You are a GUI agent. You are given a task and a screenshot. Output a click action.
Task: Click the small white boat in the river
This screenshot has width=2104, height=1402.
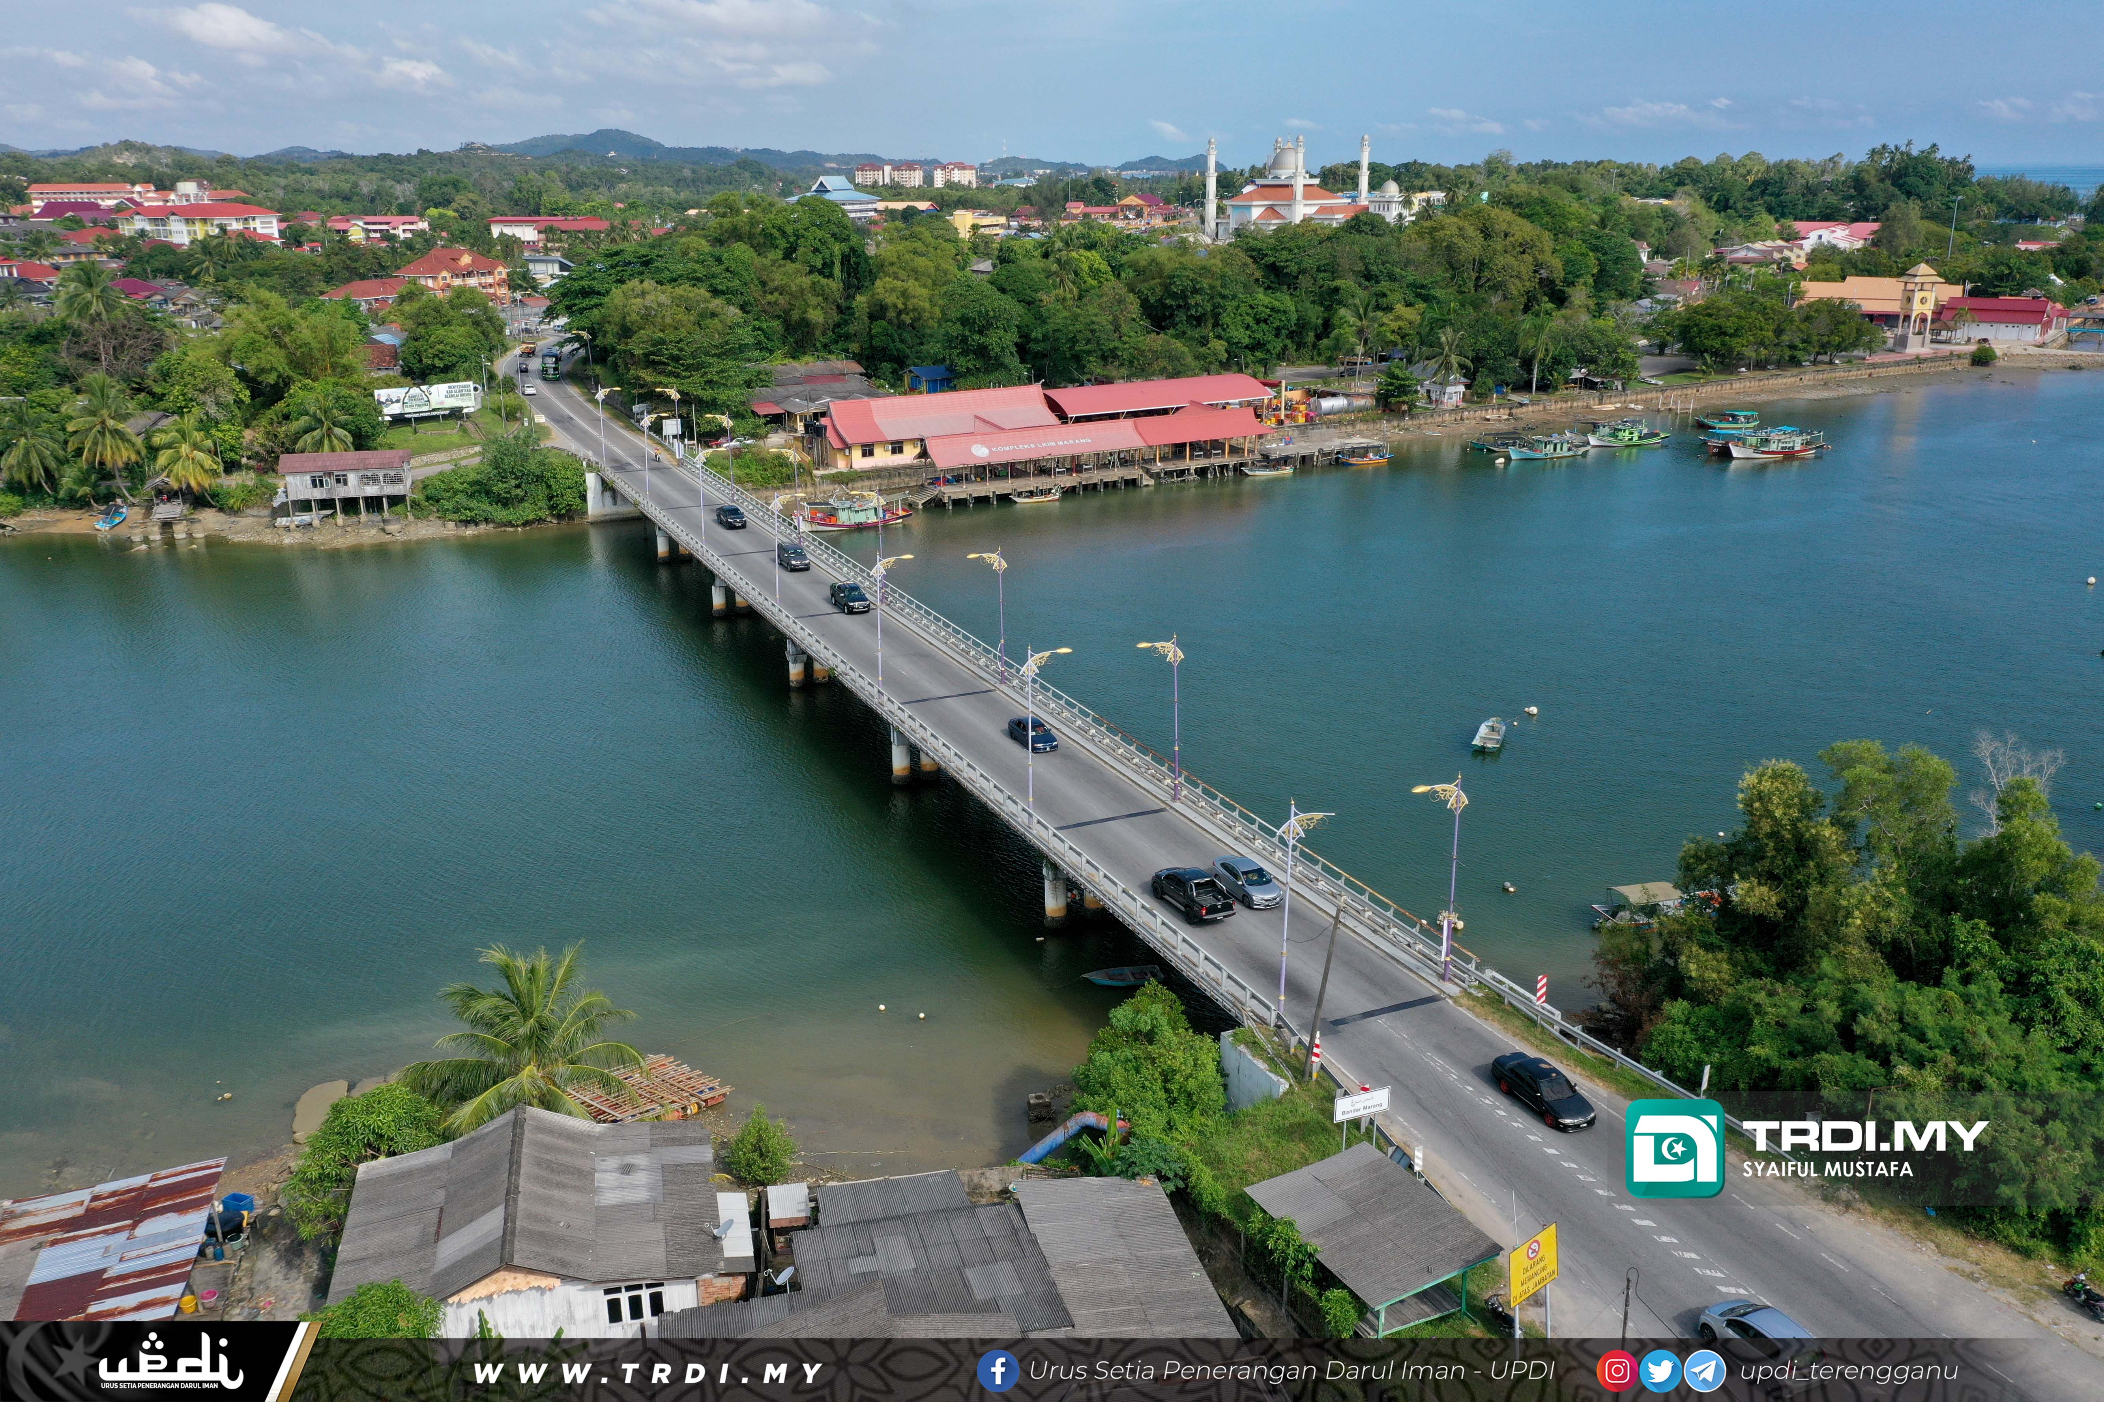tap(1488, 734)
